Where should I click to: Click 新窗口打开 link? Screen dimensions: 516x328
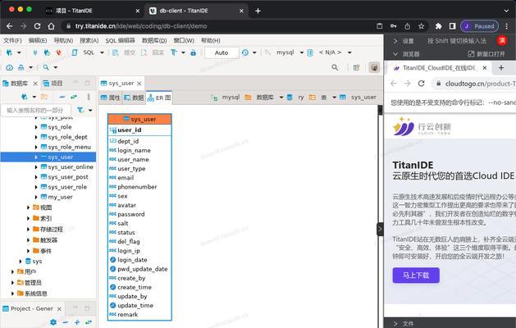(x=486, y=54)
